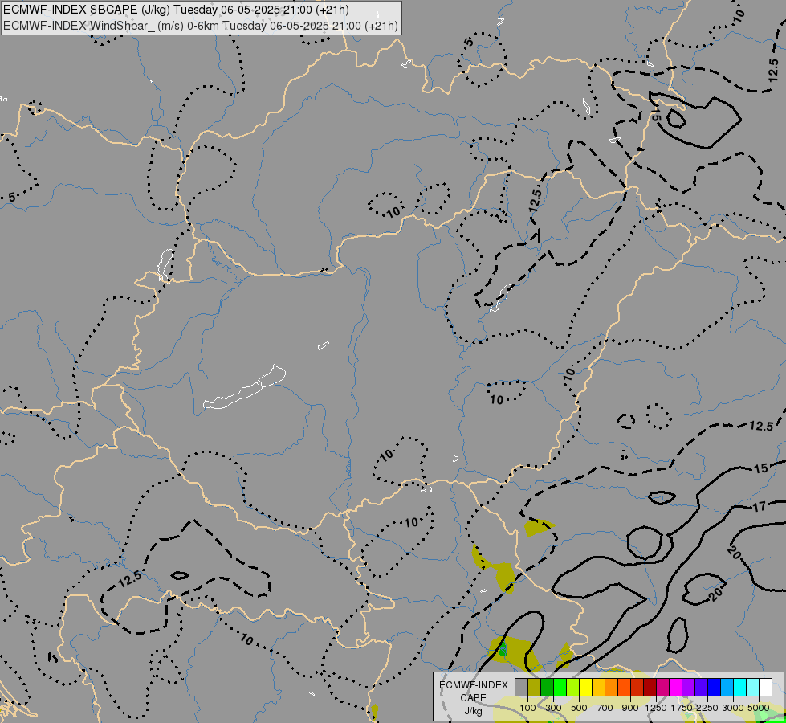Viewport: 786px width, 723px height.
Task: Click the white Lake Balaton outline on the map
Action: 245,387
